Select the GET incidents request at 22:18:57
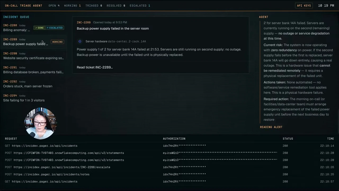 (169, 181)
